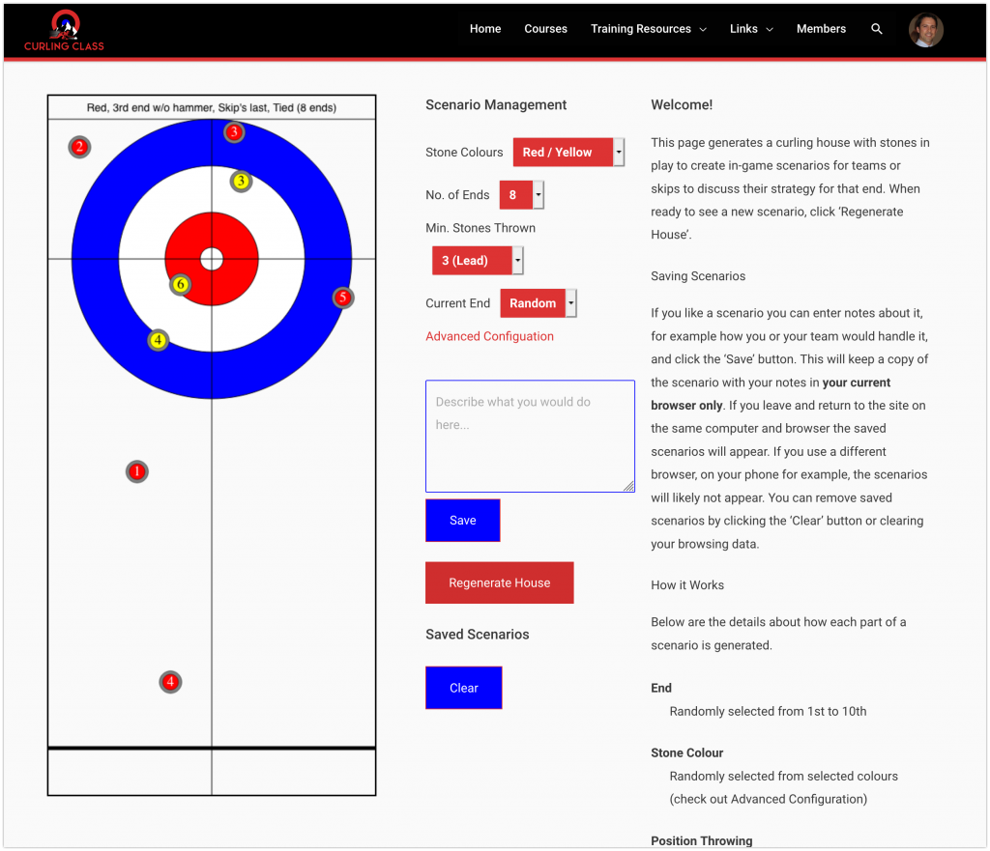This screenshot has width=990, height=851.
Task: Go to the Home menu item
Action: 484,29
